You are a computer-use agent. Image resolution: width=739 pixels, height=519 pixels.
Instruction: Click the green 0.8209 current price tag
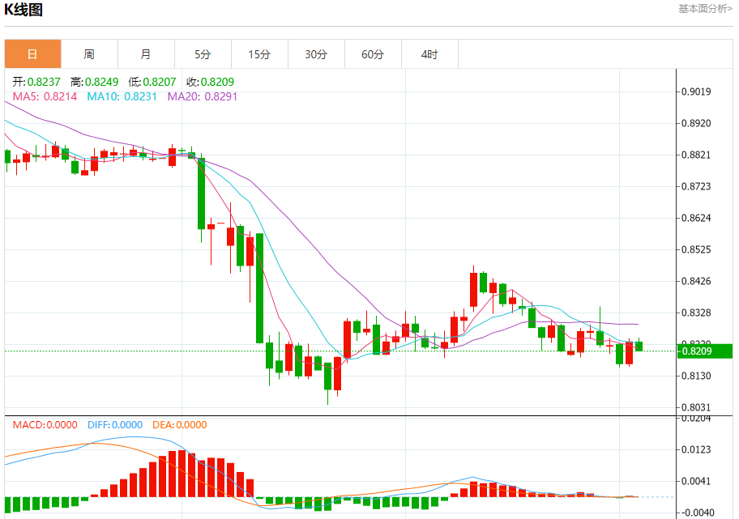click(x=705, y=351)
